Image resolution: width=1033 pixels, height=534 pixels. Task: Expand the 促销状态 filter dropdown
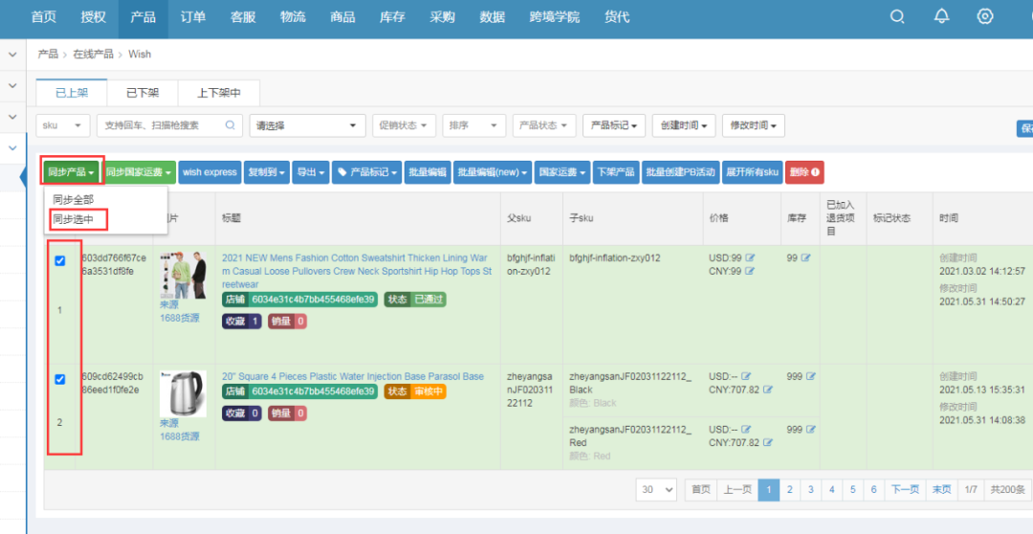(x=404, y=125)
